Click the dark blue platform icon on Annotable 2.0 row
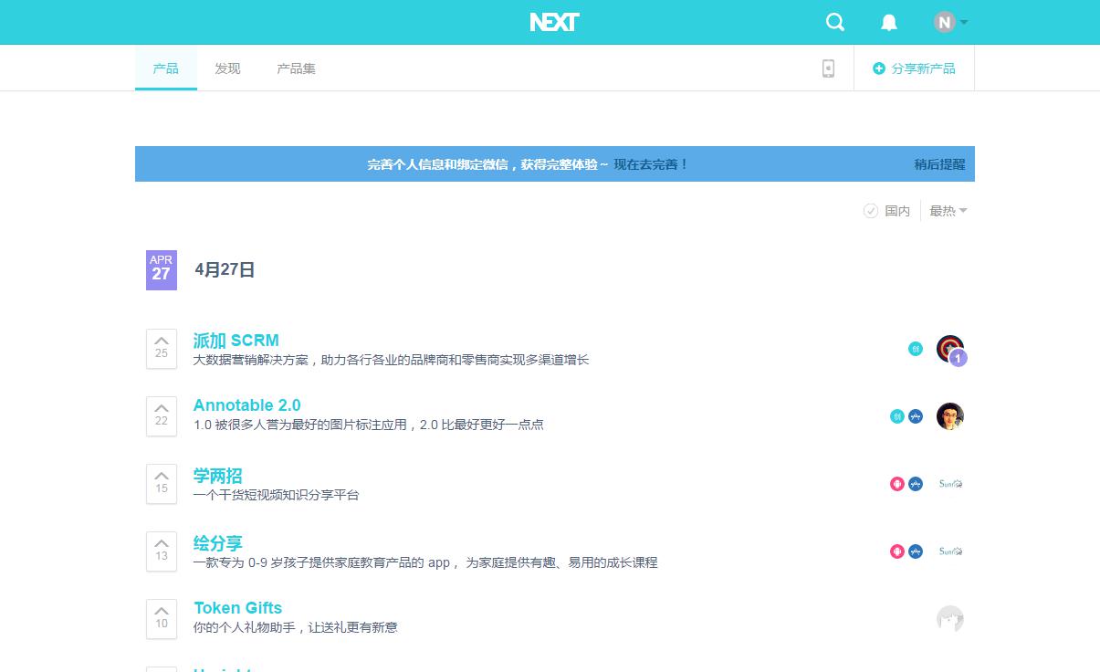The image size is (1100, 672). pyautogui.click(x=916, y=416)
